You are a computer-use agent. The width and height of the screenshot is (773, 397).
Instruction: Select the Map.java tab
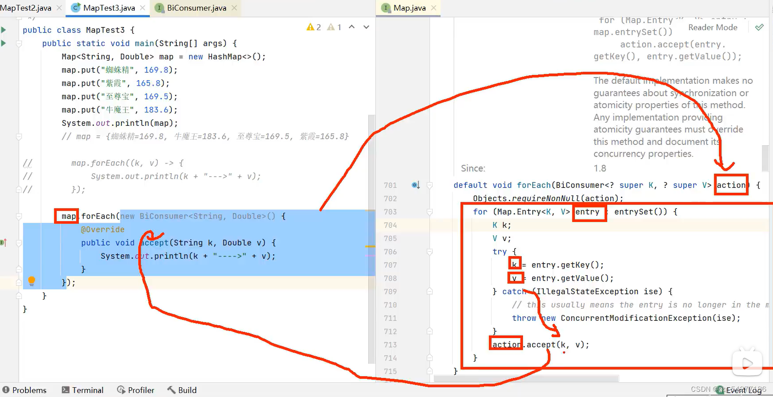pos(409,8)
